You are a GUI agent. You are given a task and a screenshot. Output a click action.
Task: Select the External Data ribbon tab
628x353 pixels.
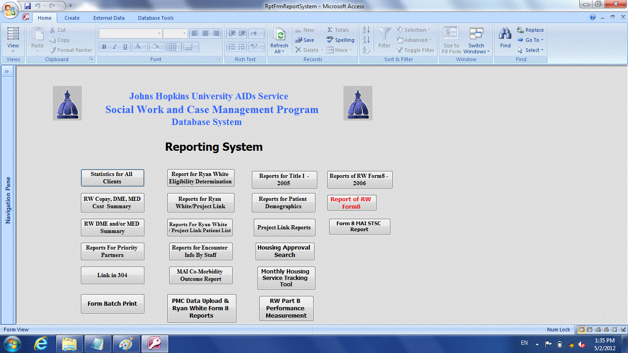(x=109, y=18)
